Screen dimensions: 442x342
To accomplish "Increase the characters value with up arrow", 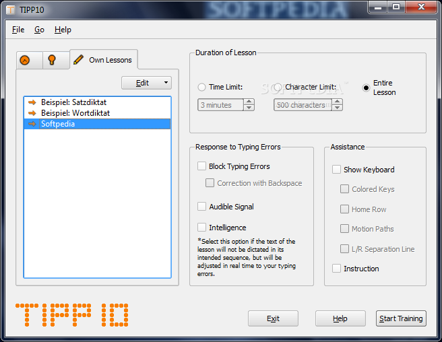I will (337, 102).
